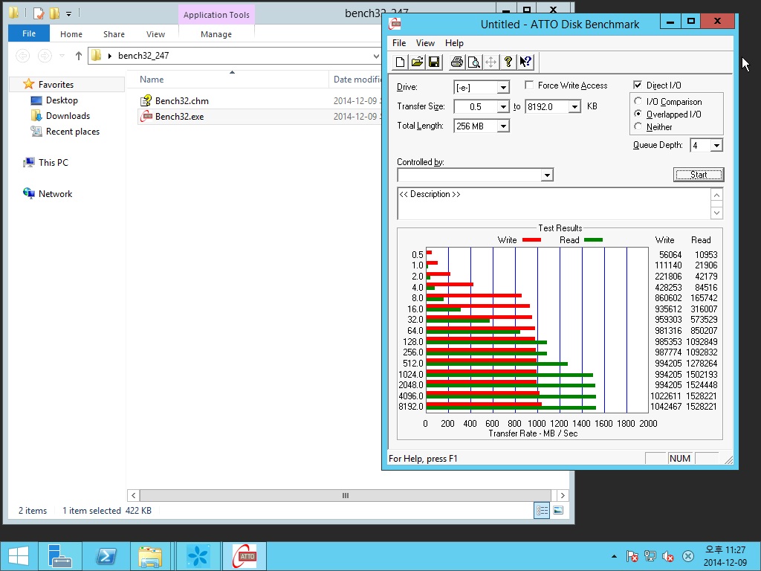Click the Open file icon in ATTO toolbar
Image resolution: width=761 pixels, height=571 pixels.
coord(417,62)
